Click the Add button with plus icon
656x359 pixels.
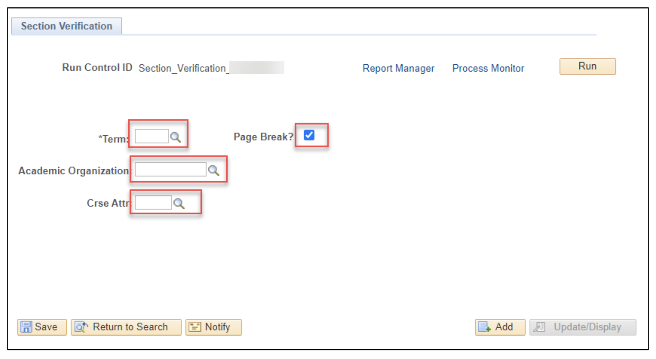(500, 327)
